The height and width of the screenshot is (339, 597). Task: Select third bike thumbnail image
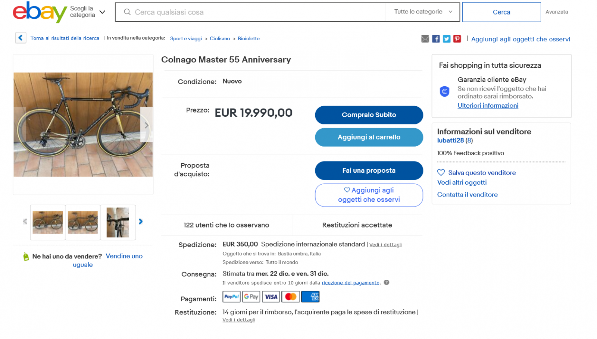pos(118,222)
